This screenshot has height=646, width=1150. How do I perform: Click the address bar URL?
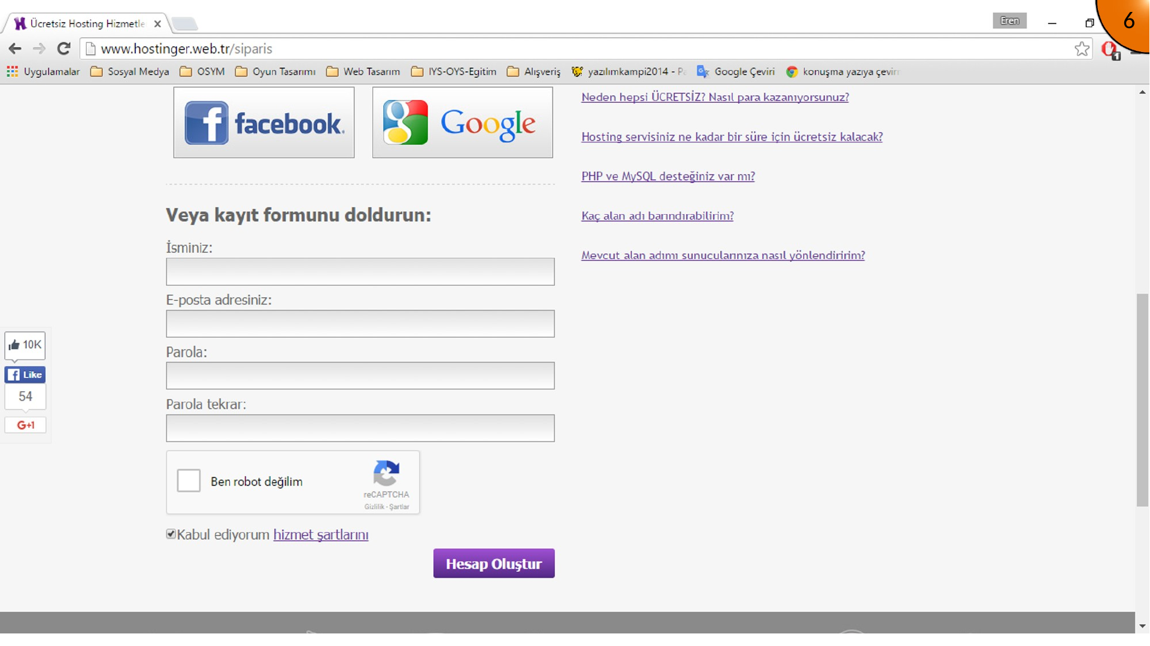coord(186,49)
